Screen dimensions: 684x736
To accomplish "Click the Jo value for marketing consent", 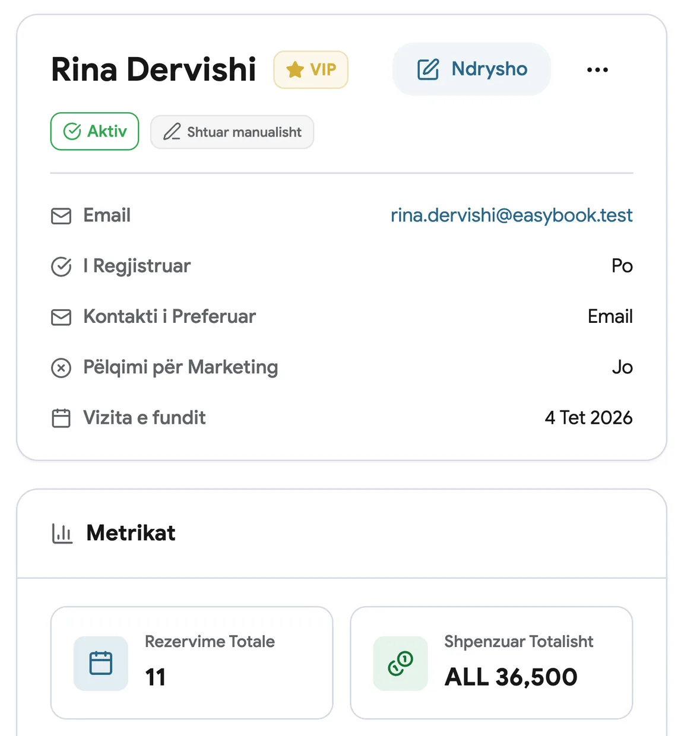I will 622,367.
